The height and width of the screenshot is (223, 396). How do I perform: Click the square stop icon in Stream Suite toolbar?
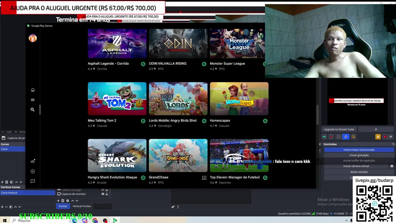[x=338, y=137]
